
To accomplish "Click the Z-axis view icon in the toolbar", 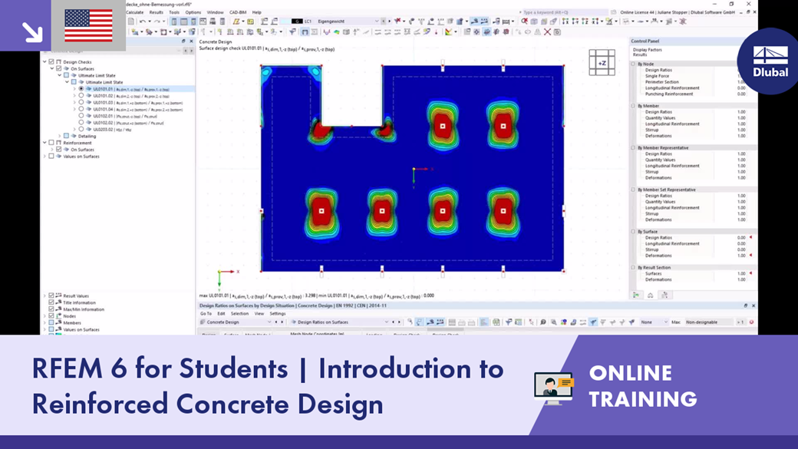I will tap(585, 21).
